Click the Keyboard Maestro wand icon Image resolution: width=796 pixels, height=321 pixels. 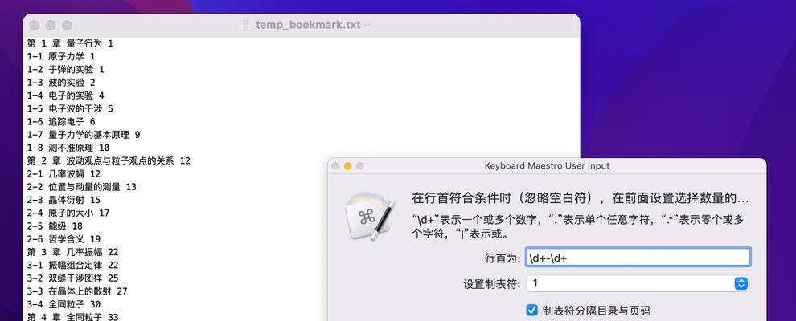pos(370,217)
